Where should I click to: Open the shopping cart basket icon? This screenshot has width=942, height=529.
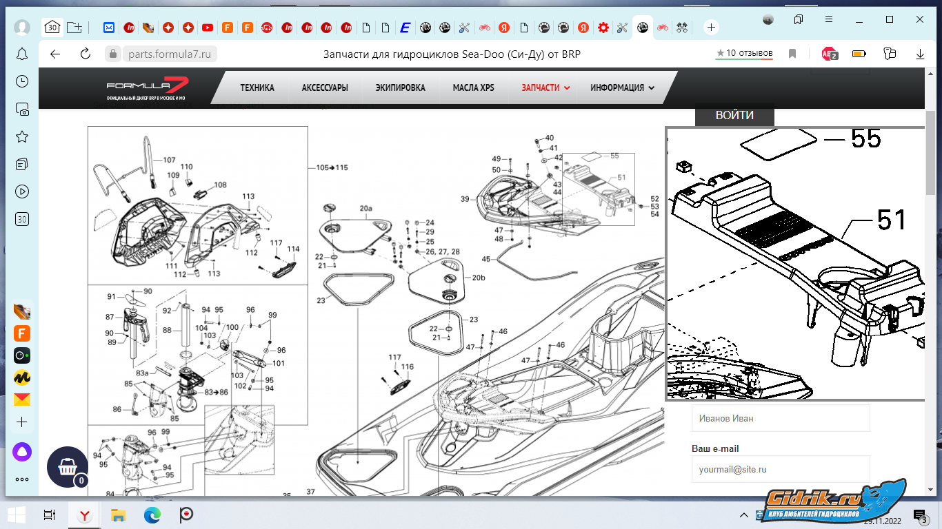[67, 466]
